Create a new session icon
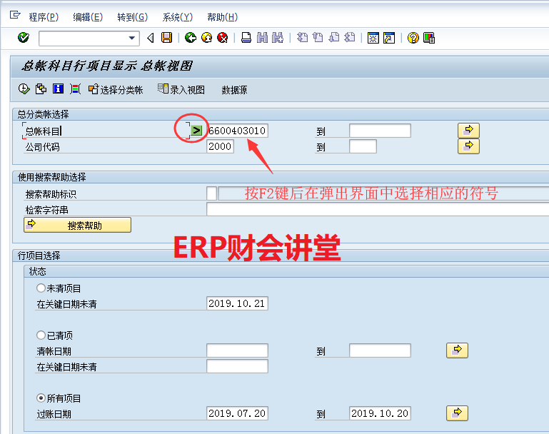 tap(373, 37)
